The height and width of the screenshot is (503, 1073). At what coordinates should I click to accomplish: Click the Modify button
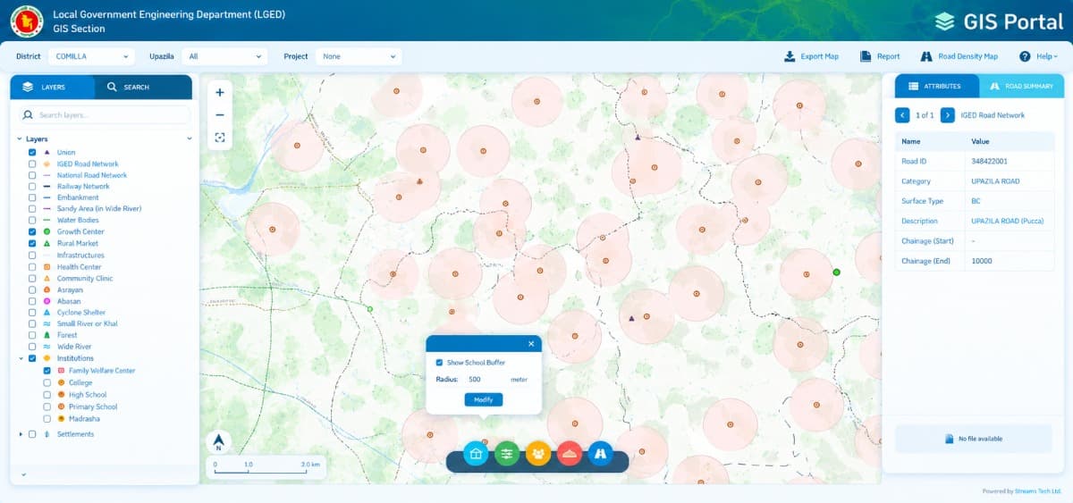click(484, 399)
